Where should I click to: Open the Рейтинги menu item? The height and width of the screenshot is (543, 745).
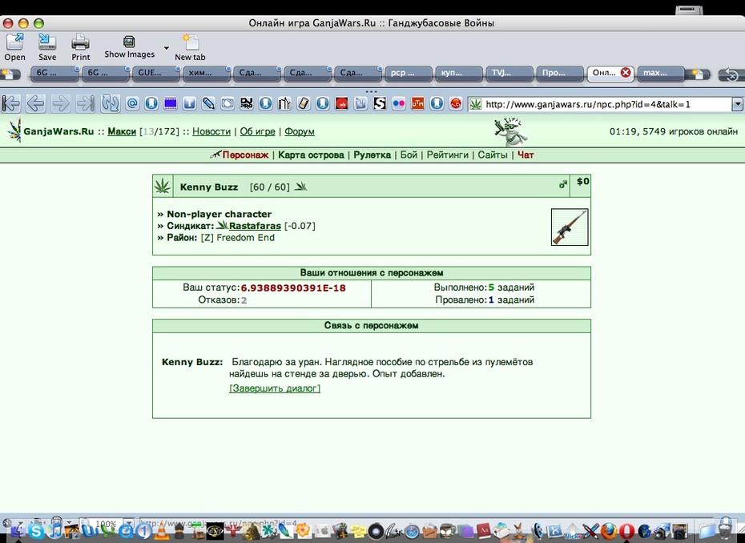coord(447,155)
